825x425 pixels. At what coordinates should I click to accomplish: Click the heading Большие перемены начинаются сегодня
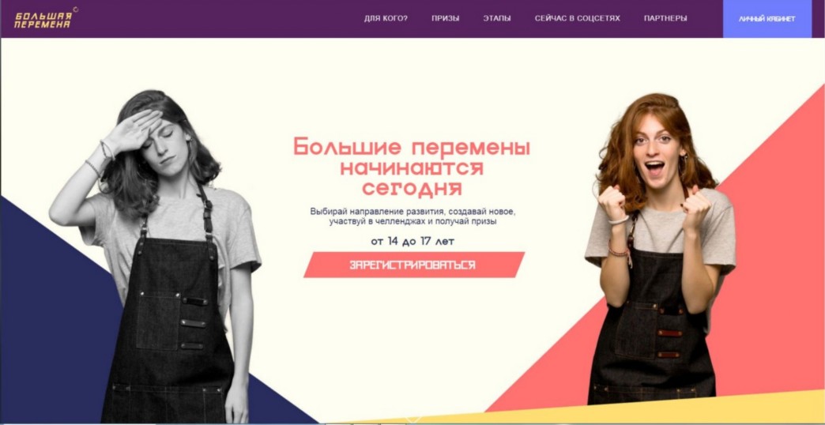pos(412,167)
